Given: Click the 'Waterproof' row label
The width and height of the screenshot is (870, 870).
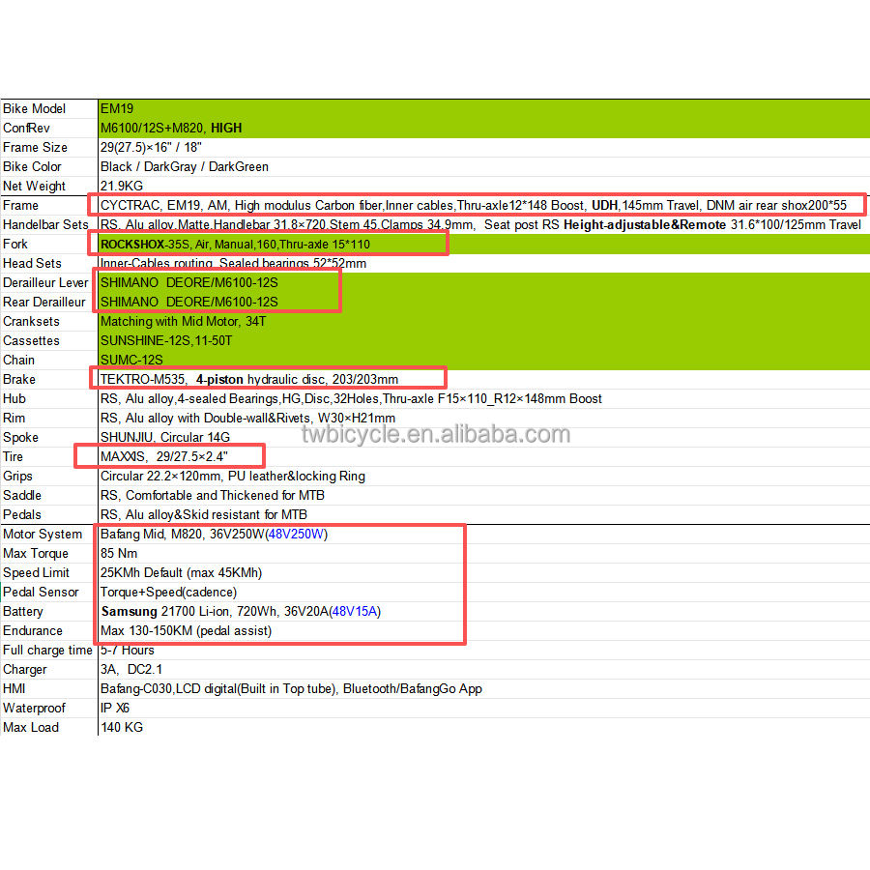Looking at the screenshot, I should (x=35, y=708).
